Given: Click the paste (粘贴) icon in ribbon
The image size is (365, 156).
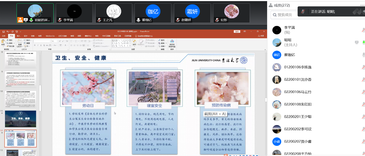Looking at the screenshot, I should tap(3, 42).
